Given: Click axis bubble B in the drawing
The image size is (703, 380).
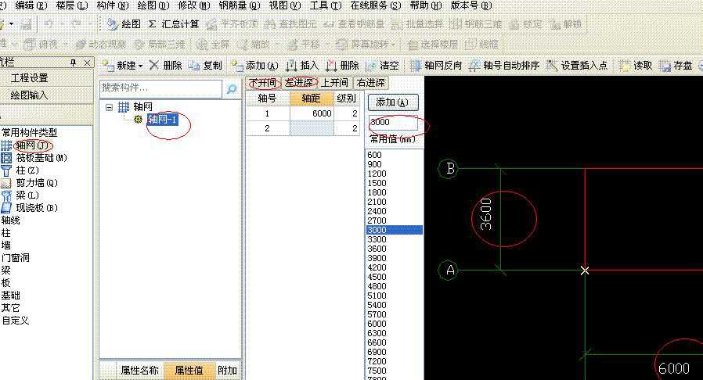Looking at the screenshot, I should pyautogui.click(x=449, y=169).
